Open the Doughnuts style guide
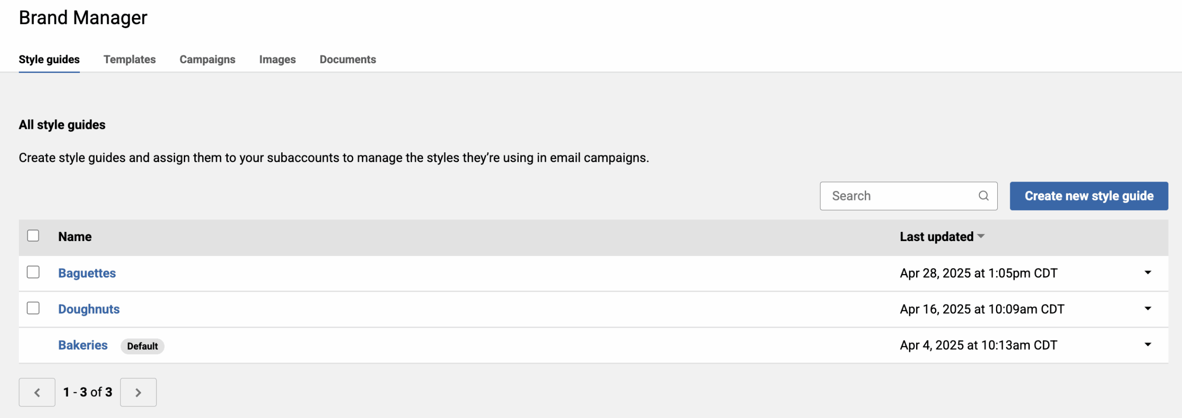Screen dimensions: 1182x418 coord(89,309)
